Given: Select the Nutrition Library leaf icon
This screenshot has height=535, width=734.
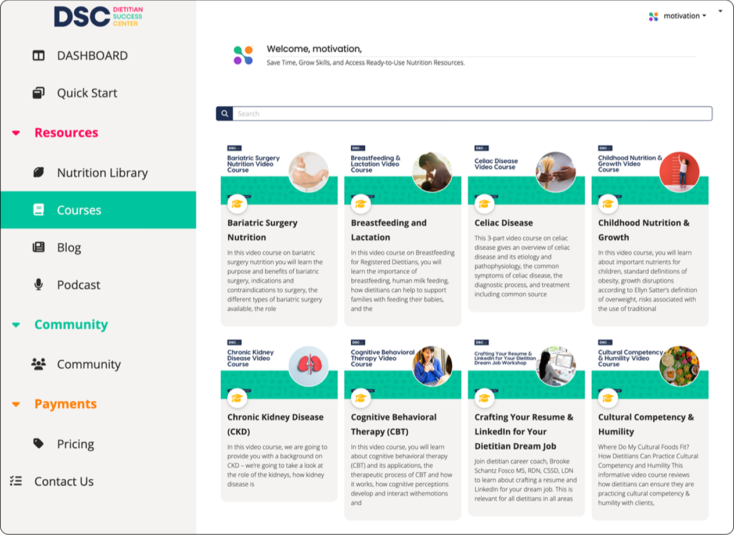Looking at the screenshot, I should coord(39,172).
